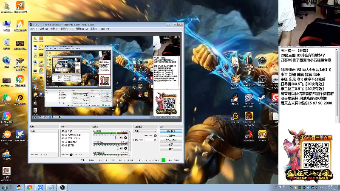The image size is (340, 191).
Task: Click the Studio Mode button in Controls
Action: [171, 140]
